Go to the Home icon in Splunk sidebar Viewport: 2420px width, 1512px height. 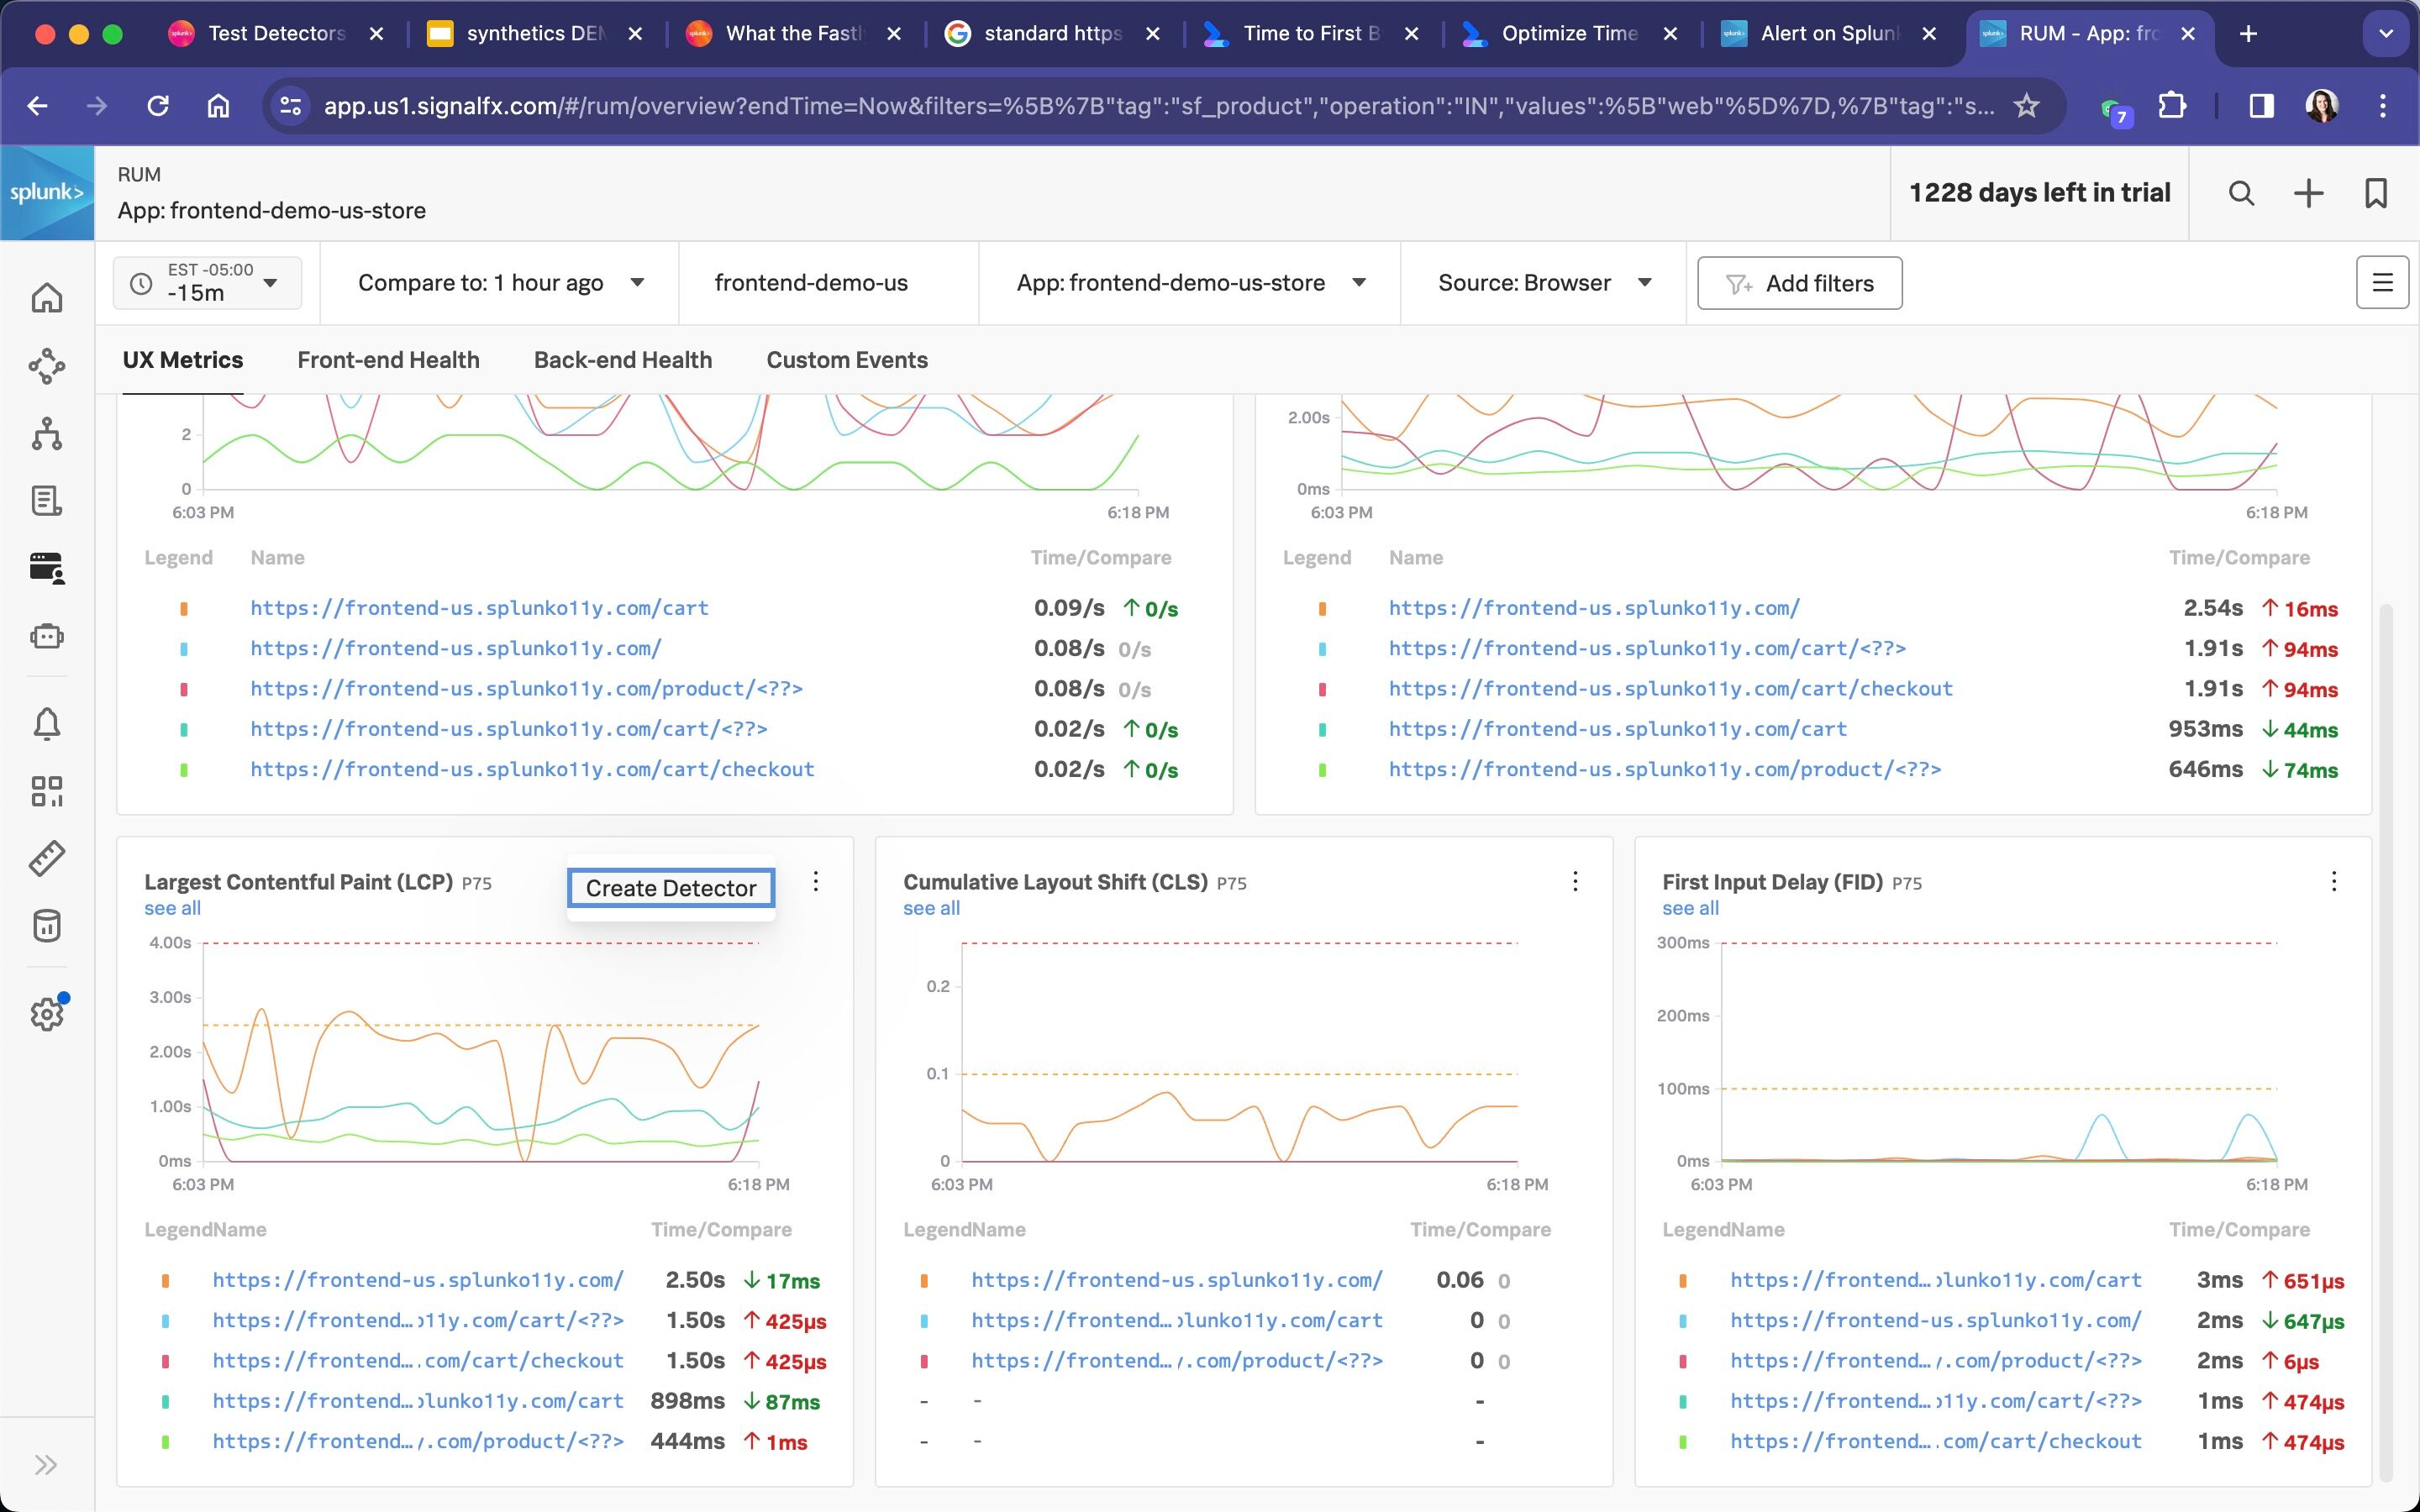47,298
